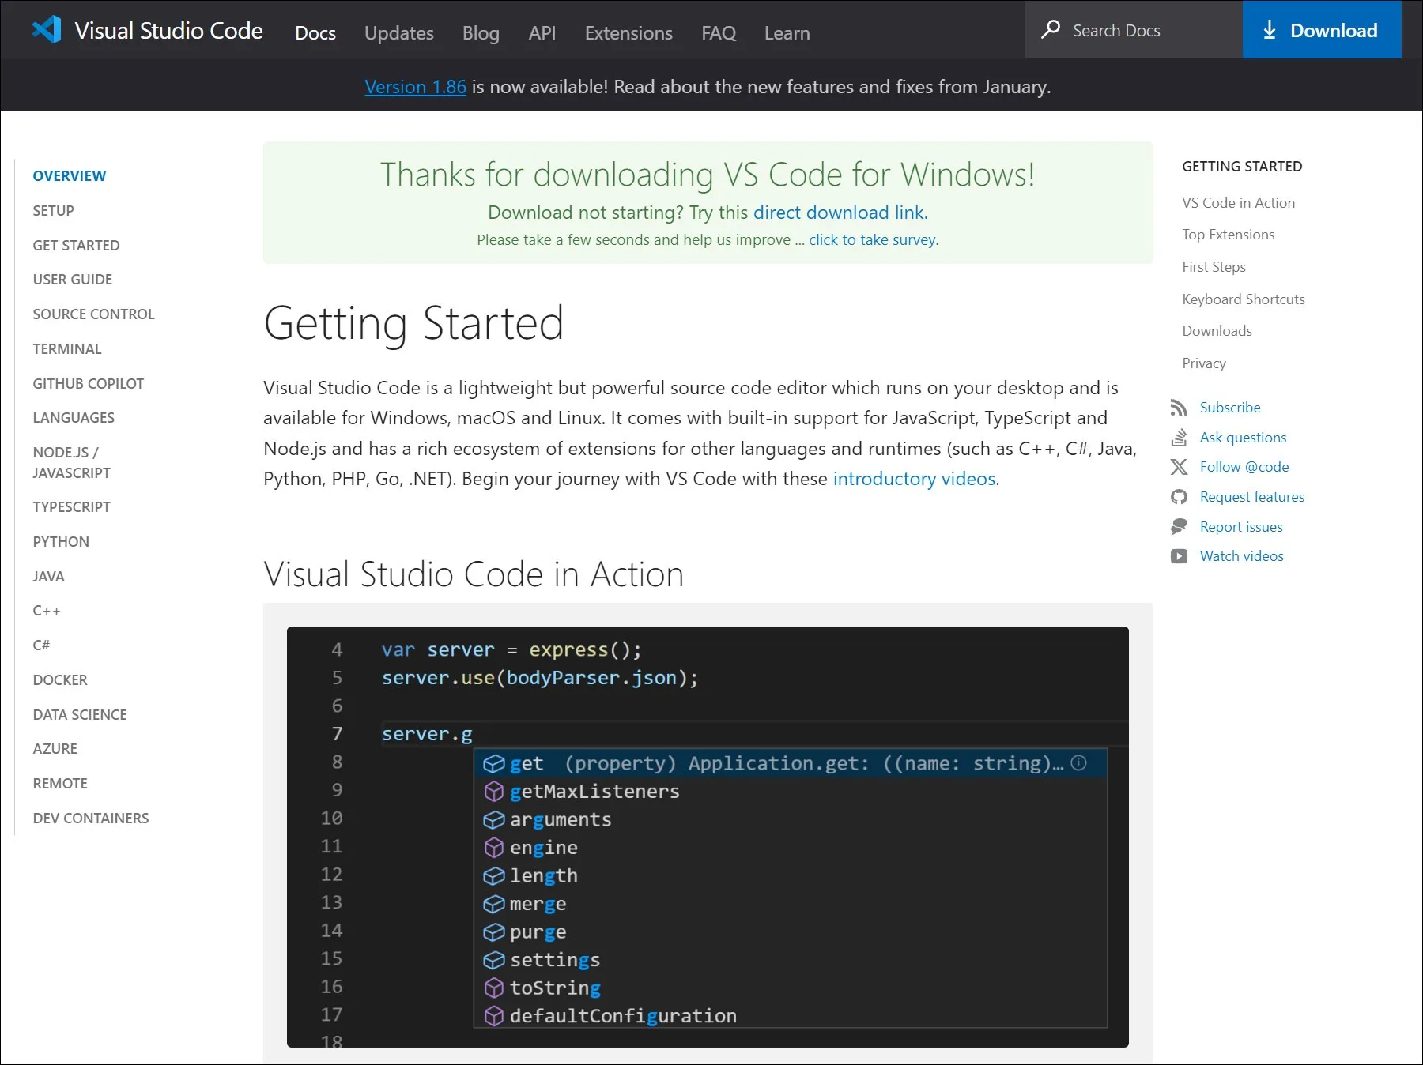This screenshot has width=1423, height=1065.
Task: Open GET STARTED sidebar section
Action: pyautogui.click(x=76, y=246)
